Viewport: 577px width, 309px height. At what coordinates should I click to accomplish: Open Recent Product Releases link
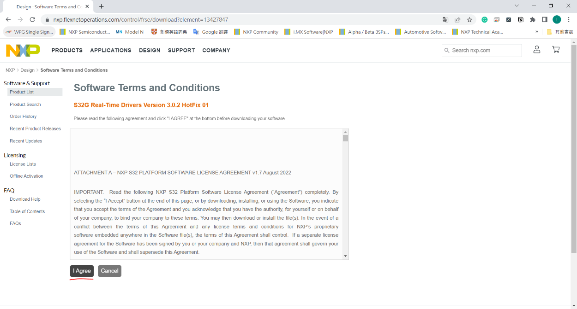pos(35,129)
